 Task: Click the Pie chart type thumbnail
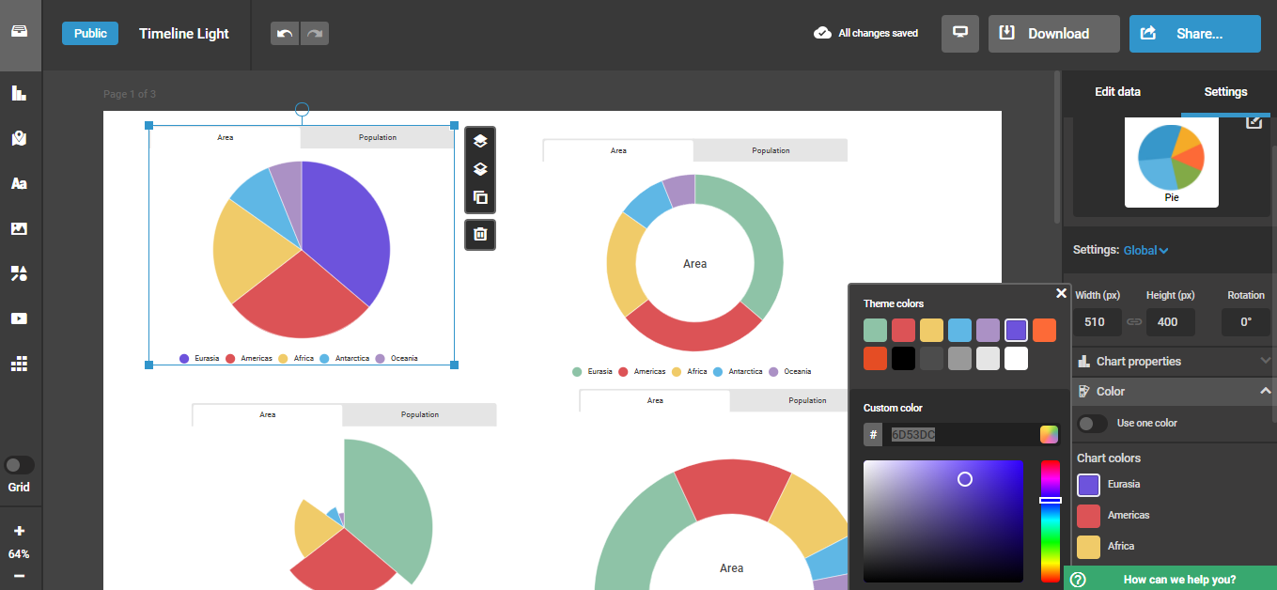click(1171, 163)
